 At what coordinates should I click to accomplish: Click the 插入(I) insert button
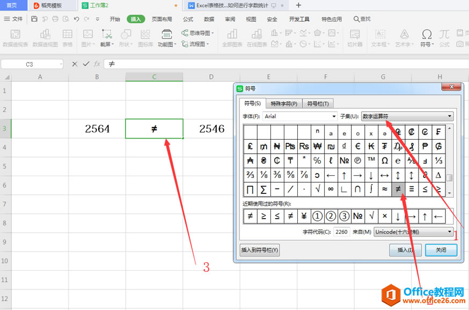click(405, 250)
